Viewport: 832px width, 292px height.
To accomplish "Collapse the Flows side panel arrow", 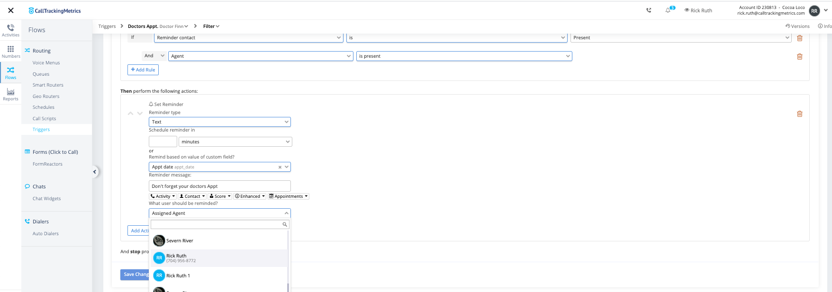I will 95,172.
